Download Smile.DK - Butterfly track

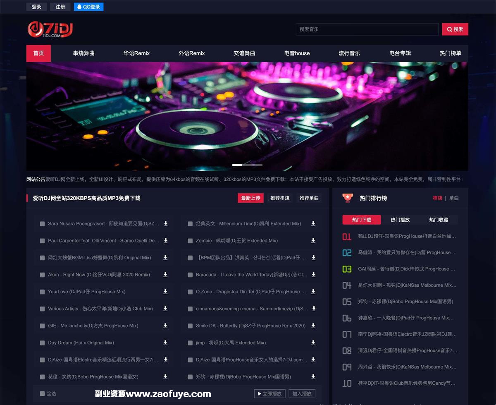click(313, 326)
